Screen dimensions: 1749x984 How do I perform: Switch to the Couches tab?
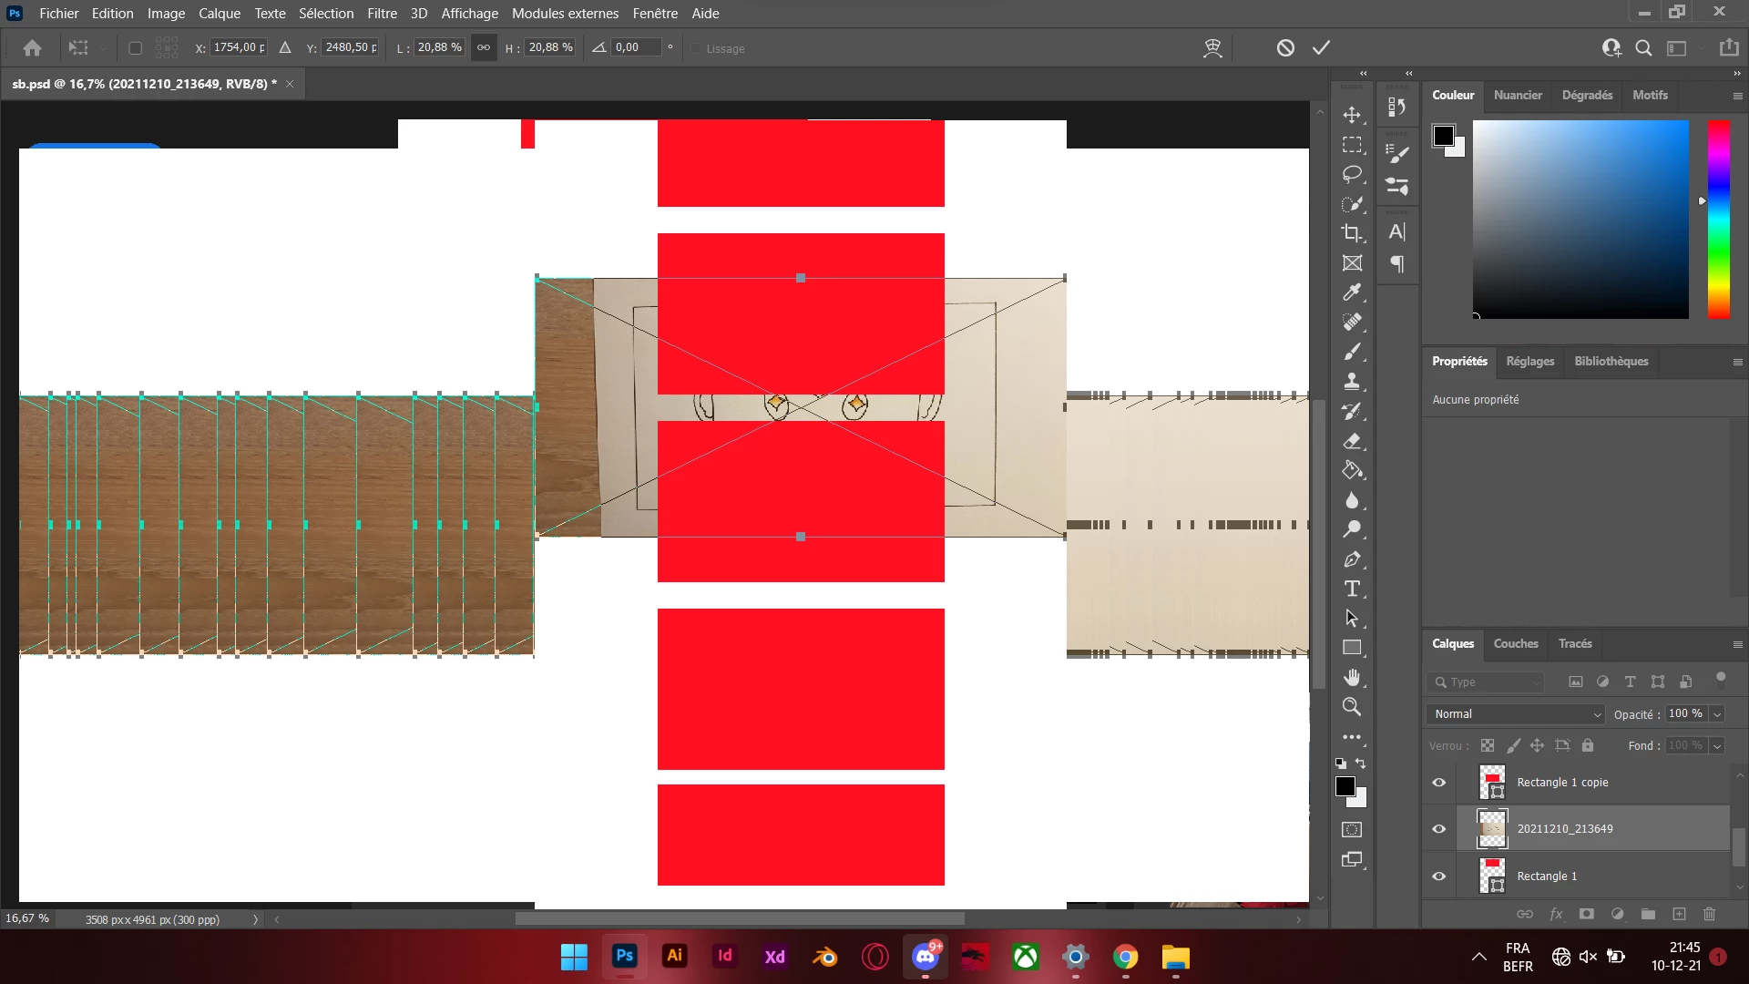1515,644
